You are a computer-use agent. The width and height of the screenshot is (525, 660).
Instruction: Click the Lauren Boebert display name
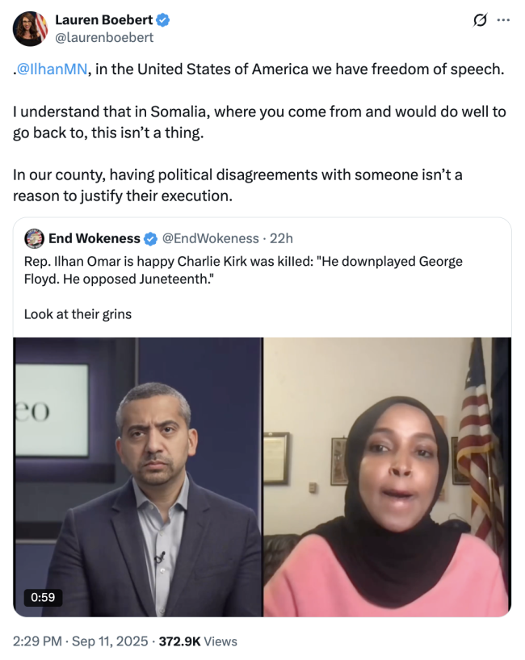(x=104, y=19)
